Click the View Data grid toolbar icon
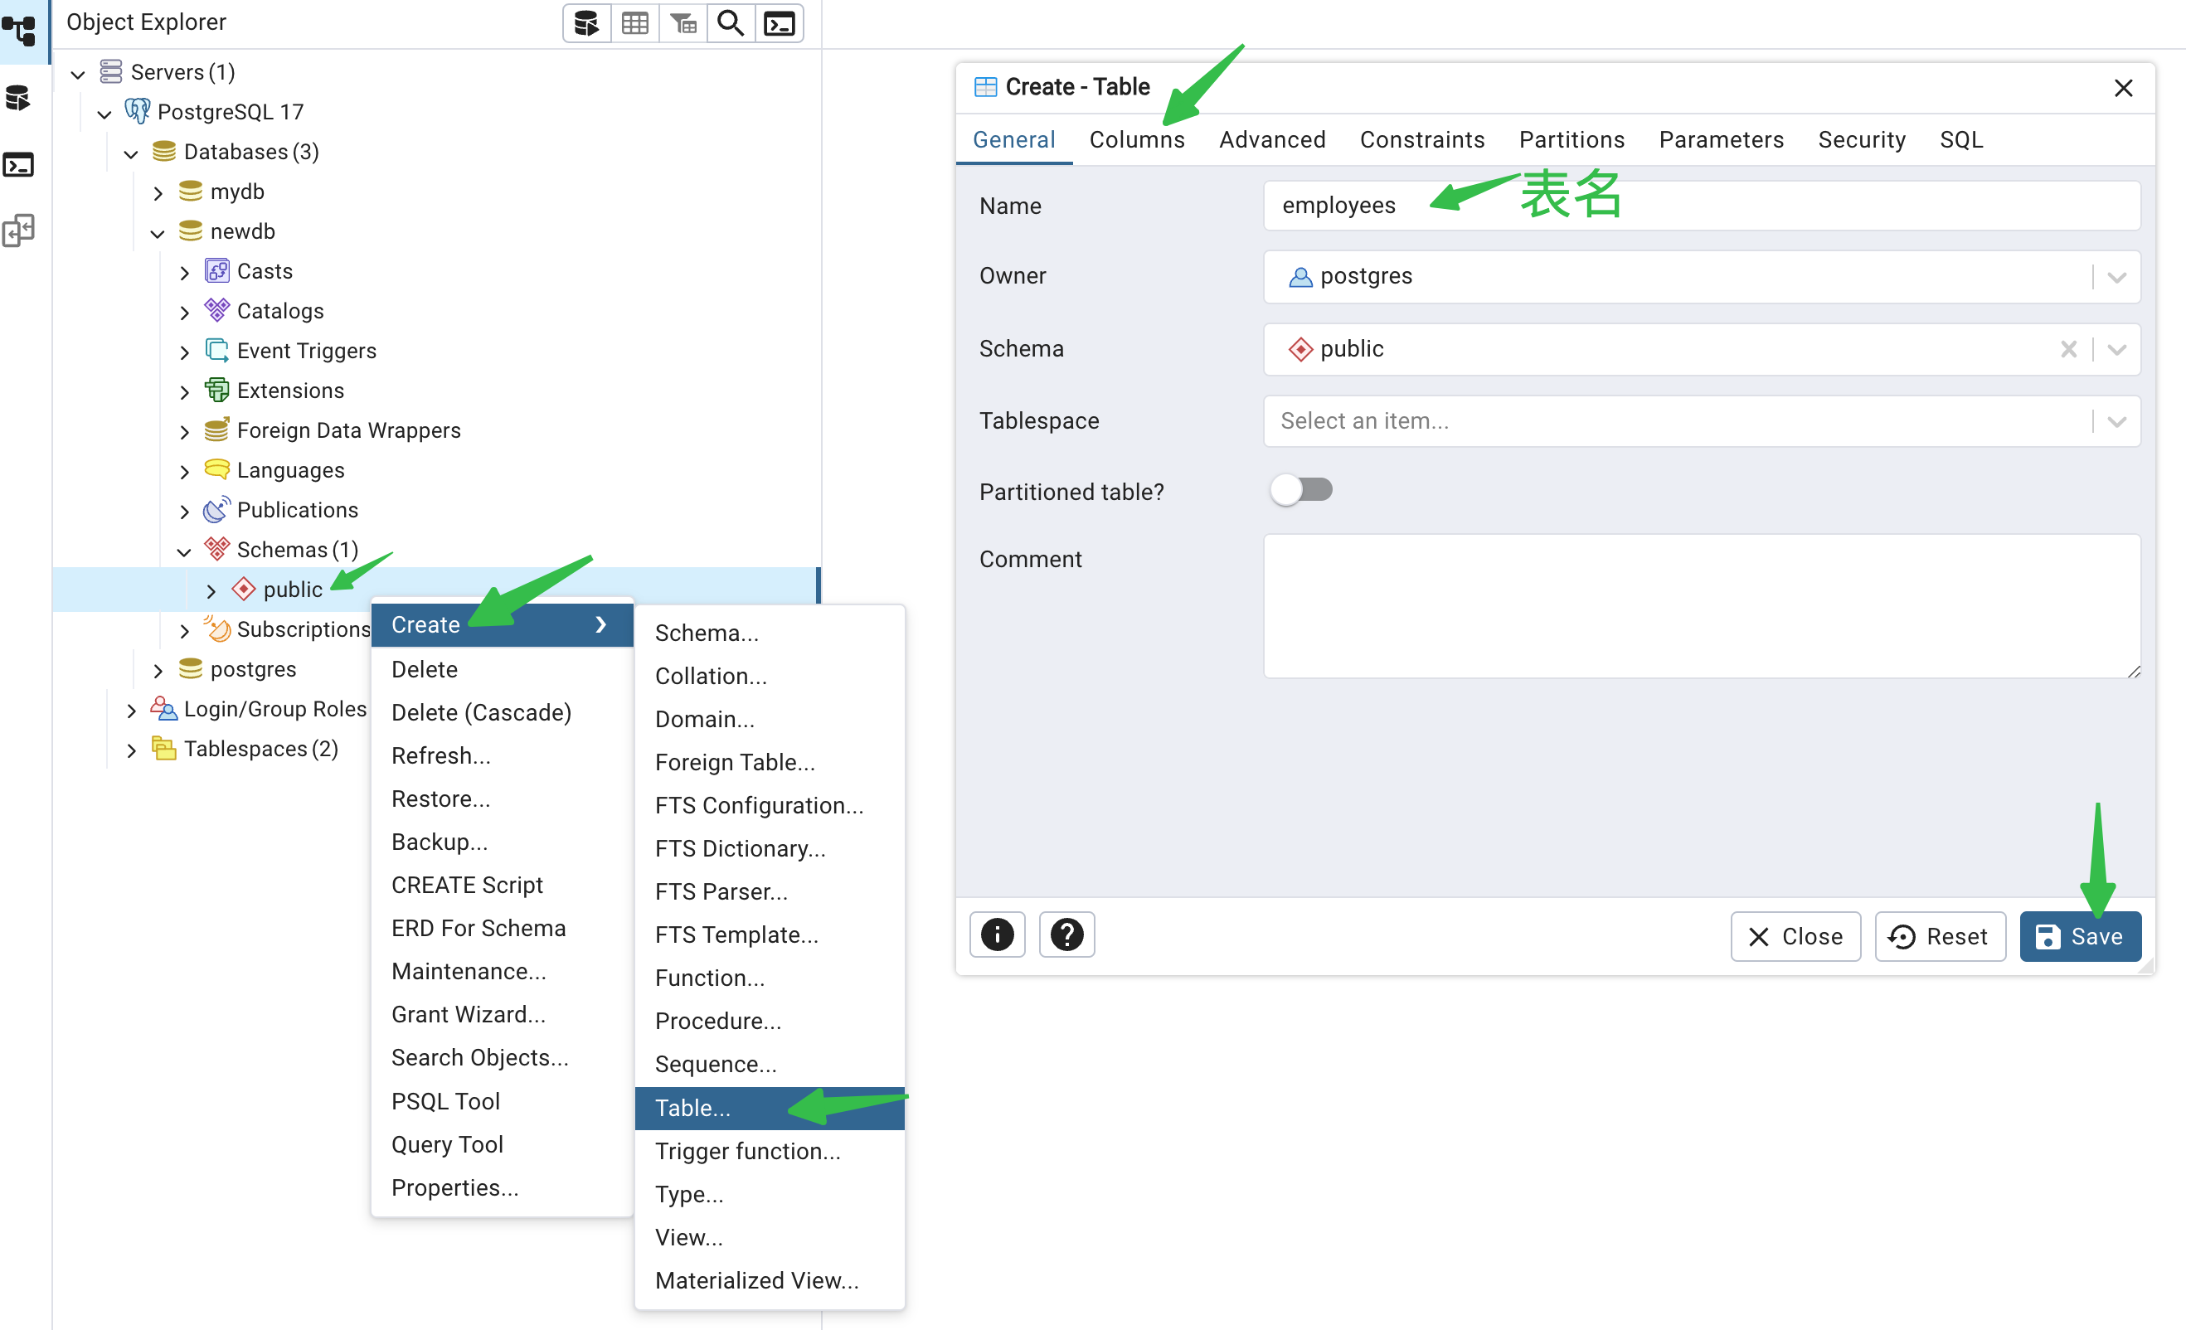 coord(635,23)
